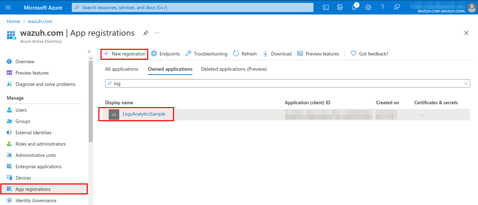Click Microsoft Azure logo text
Screen dimensions: 478x205
point(43,7)
